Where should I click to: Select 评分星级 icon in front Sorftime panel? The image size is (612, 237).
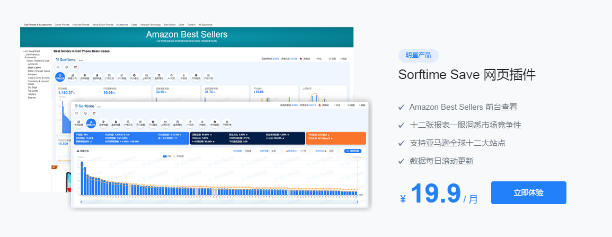tap(153, 124)
